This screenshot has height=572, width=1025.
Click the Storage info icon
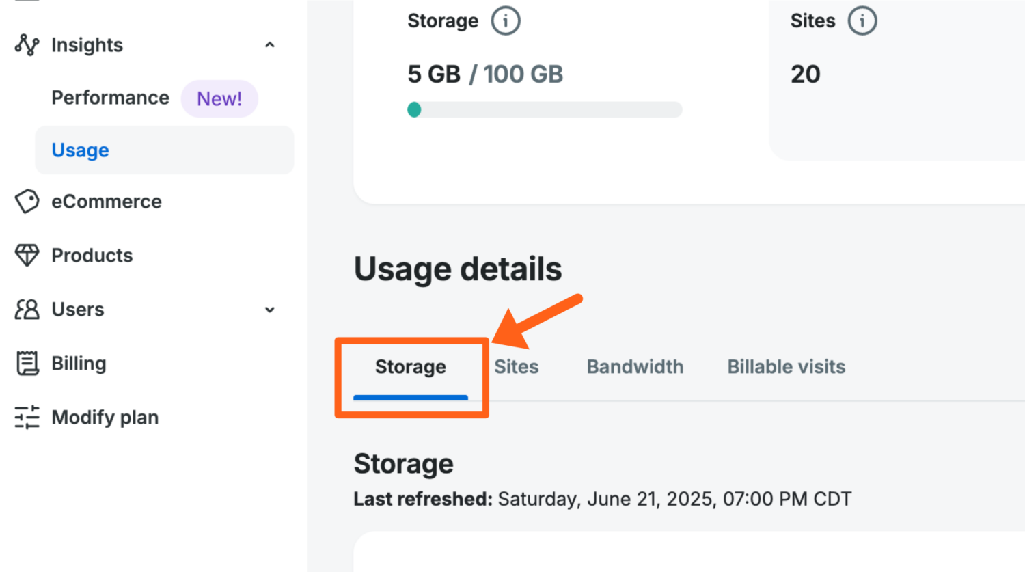[x=506, y=21]
